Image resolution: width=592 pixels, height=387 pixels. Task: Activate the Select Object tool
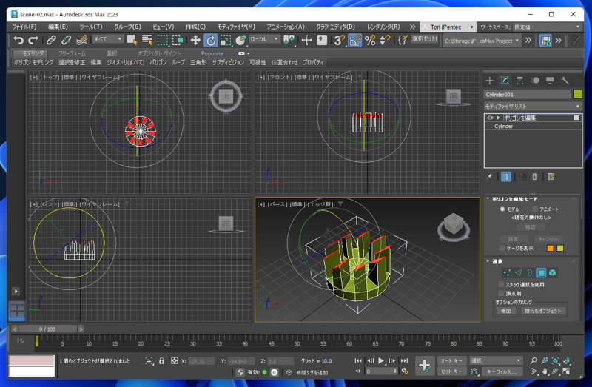click(x=132, y=40)
